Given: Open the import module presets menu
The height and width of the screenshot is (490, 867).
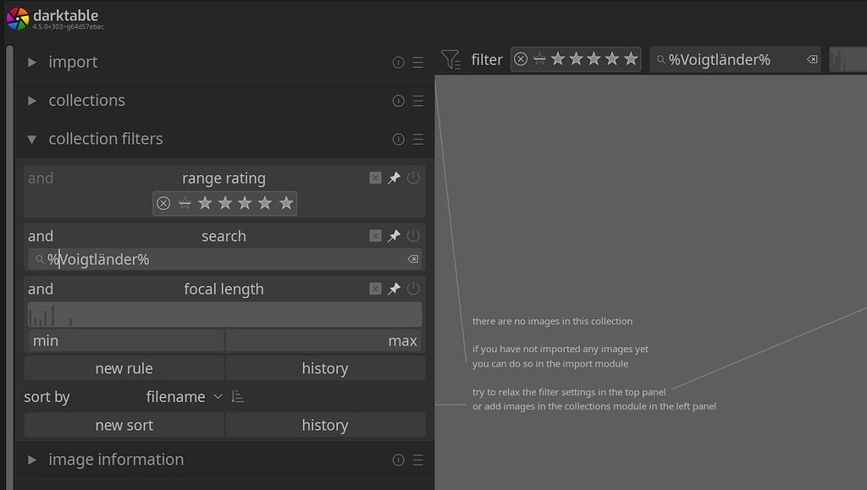Looking at the screenshot, I should [x=418, y=62].
